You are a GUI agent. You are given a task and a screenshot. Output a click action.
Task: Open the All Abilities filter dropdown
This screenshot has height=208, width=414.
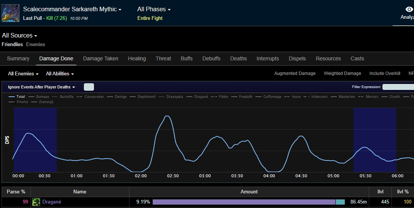coord(60,74)
